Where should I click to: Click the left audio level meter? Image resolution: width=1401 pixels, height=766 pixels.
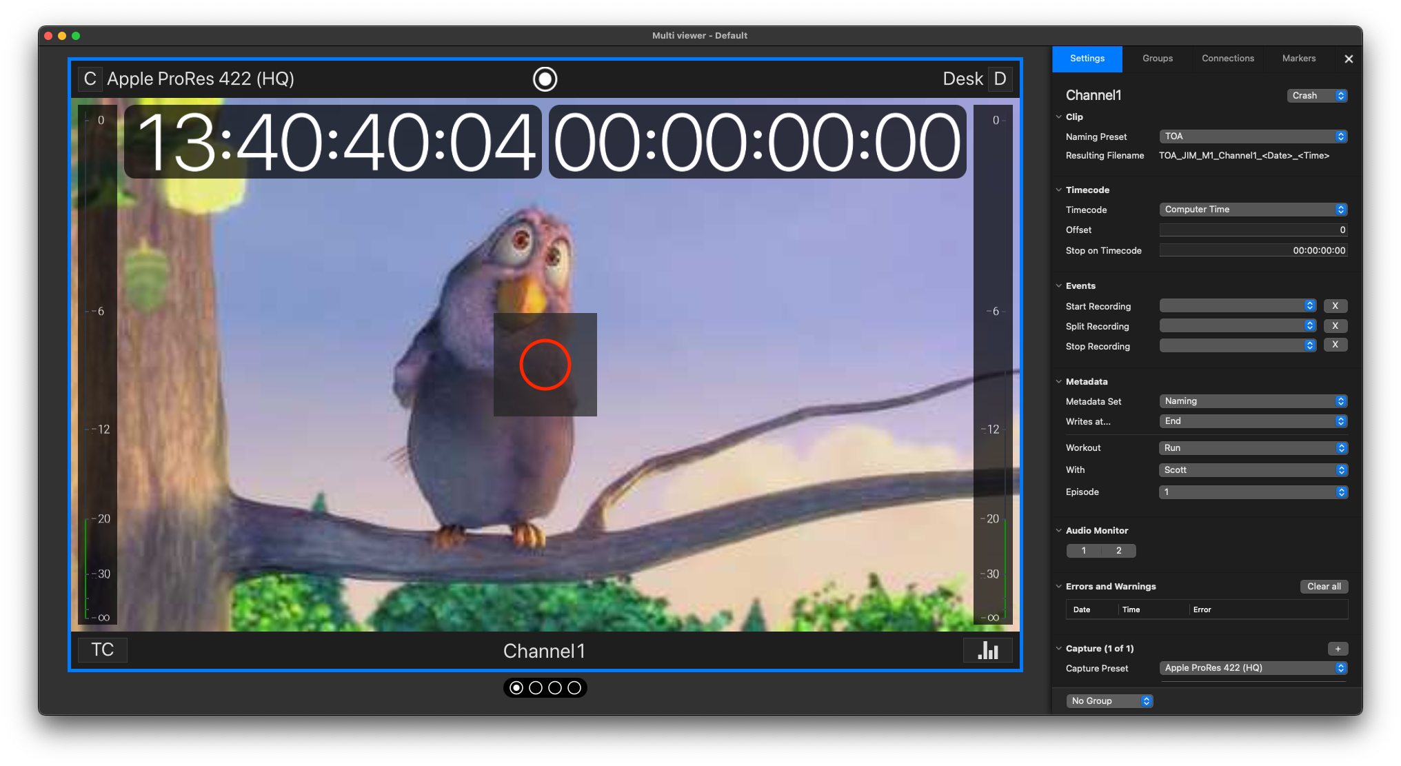coord(97,365)
